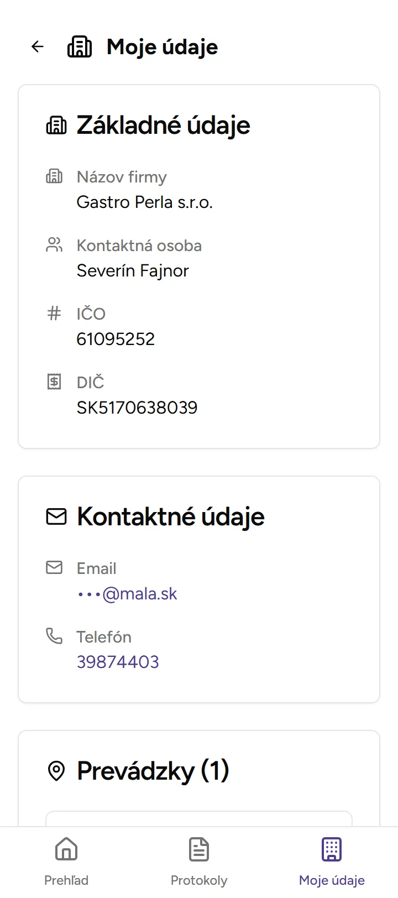Select the Moje údaje building icon at bottom
This screenshot has width=398, height=898.
pyautogui.click(x=331, y=849)
